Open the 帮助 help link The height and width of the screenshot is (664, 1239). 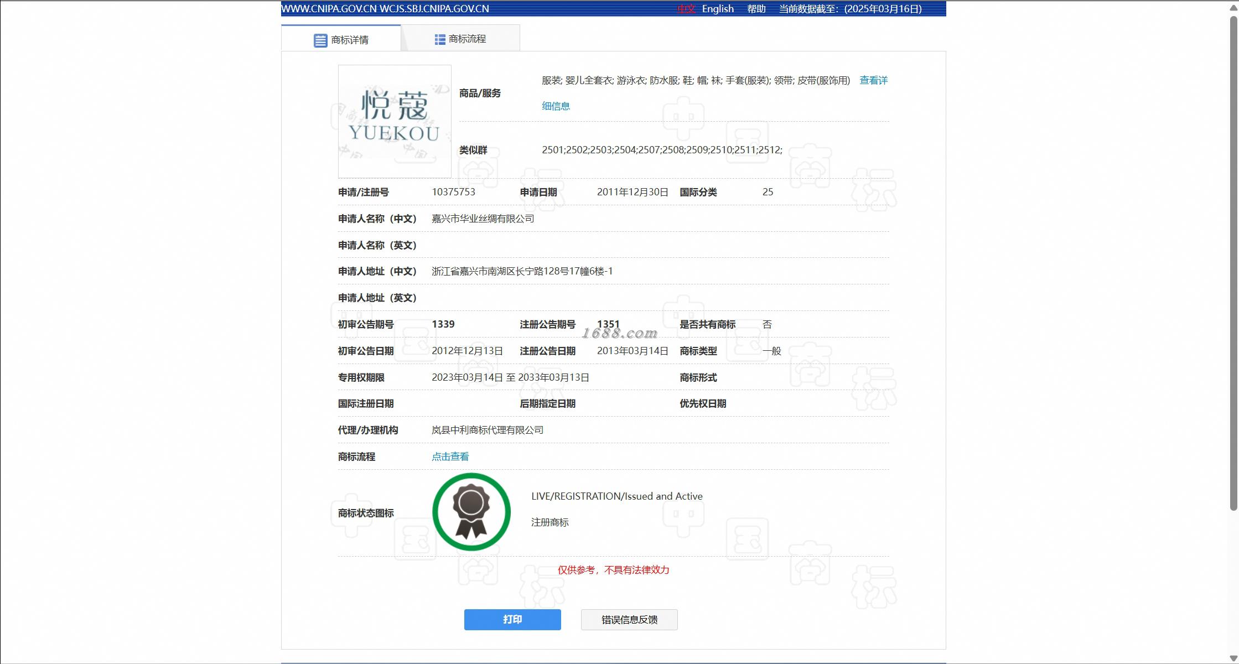756,9
